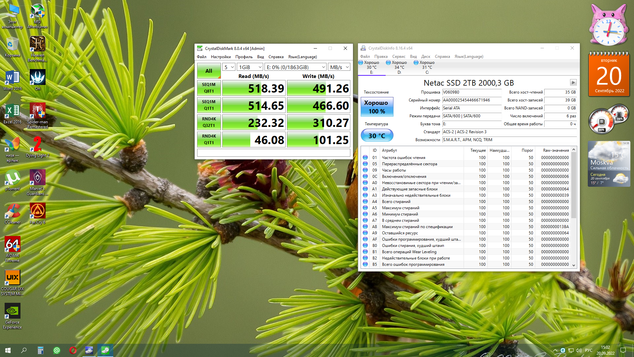Click the Opera browser taskbar icon
This screenshot has width=634, height=357.
click(x=73, y=350)
